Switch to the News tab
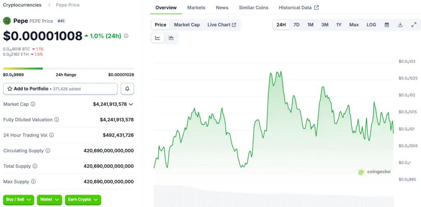The image size is (421, 207). [222, 7]
